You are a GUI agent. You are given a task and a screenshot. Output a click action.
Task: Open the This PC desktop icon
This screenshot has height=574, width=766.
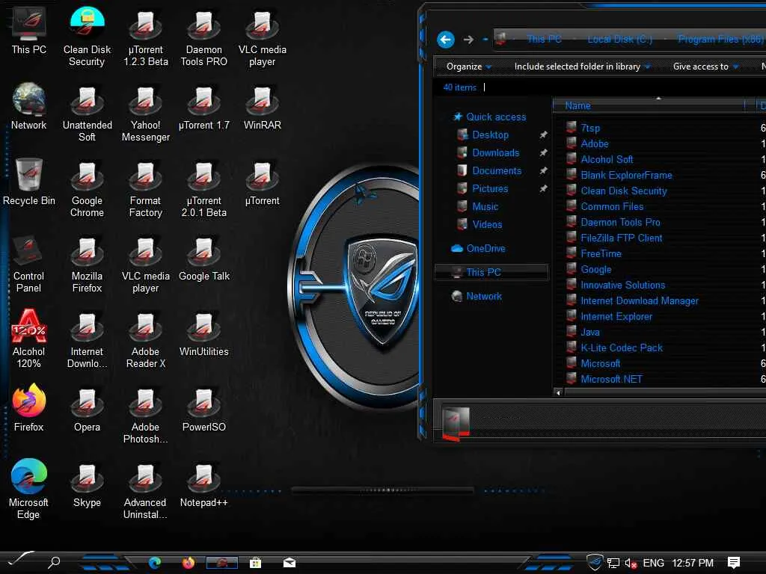coord(29,31)
